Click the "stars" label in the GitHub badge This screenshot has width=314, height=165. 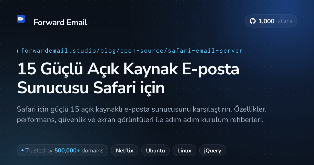pyautogui.click(x=285, y=21)
